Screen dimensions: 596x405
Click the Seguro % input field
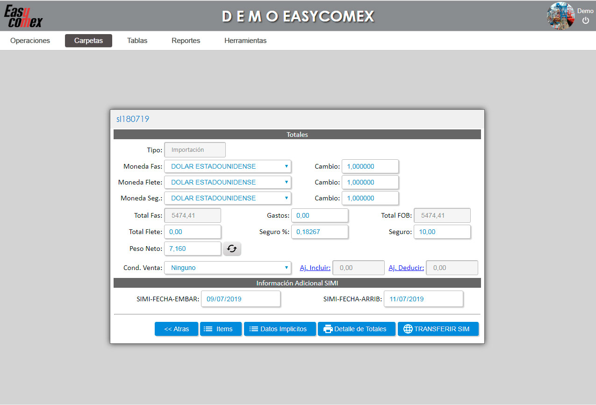pyautogui.click(x=320, y=232)
